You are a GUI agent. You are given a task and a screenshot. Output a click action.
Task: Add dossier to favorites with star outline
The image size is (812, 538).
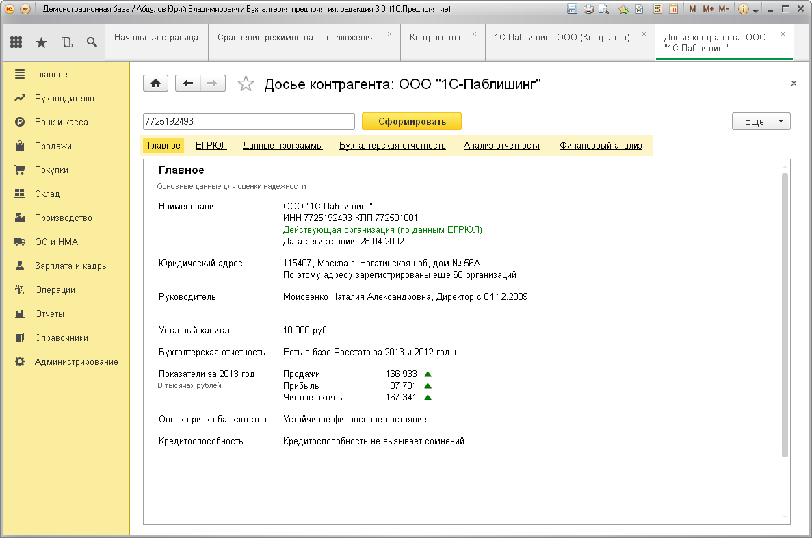tap(245, 84)
